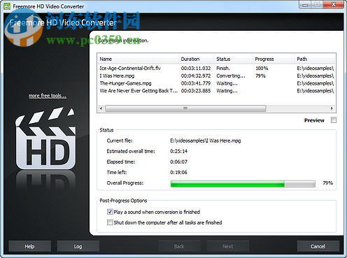Click duration 00:03:11.032 cell
Viewport: 347px width, 258px height.
(x=196, y=69)
